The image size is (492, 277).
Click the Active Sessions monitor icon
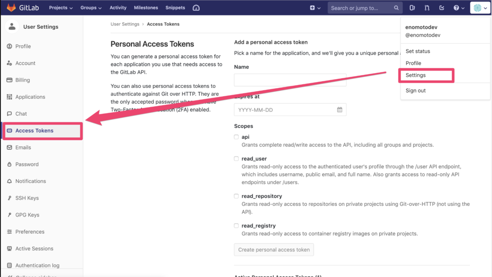point(10,249)
